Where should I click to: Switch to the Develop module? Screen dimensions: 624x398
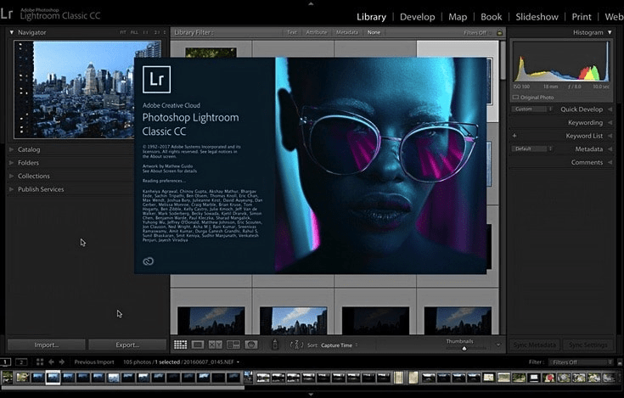click(x=417, y=16)
